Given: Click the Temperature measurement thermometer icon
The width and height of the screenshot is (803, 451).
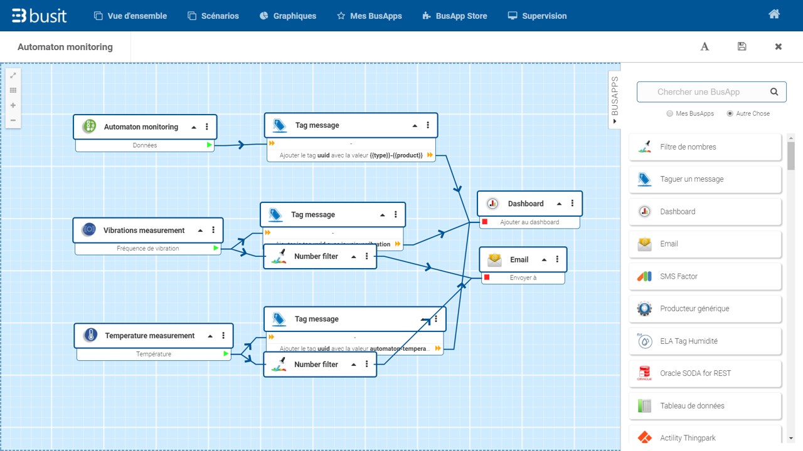Looking at the screenshot, I should coord(90,335).
